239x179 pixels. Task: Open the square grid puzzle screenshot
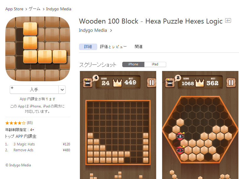coord(118,125)
